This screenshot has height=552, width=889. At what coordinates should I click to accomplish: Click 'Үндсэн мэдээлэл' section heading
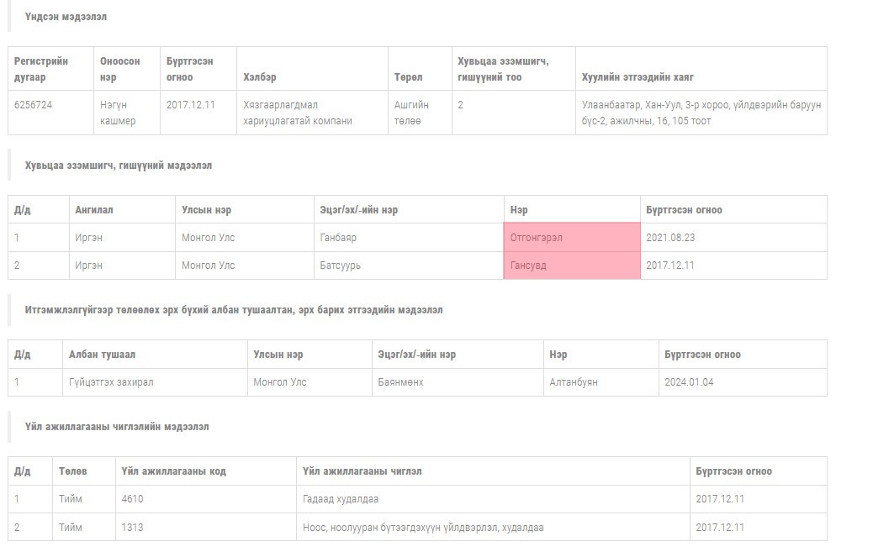(66, 17)
